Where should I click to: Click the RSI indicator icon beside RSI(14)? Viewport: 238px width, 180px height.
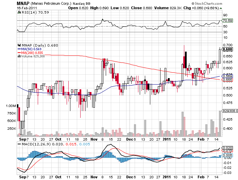coord(19,13)
